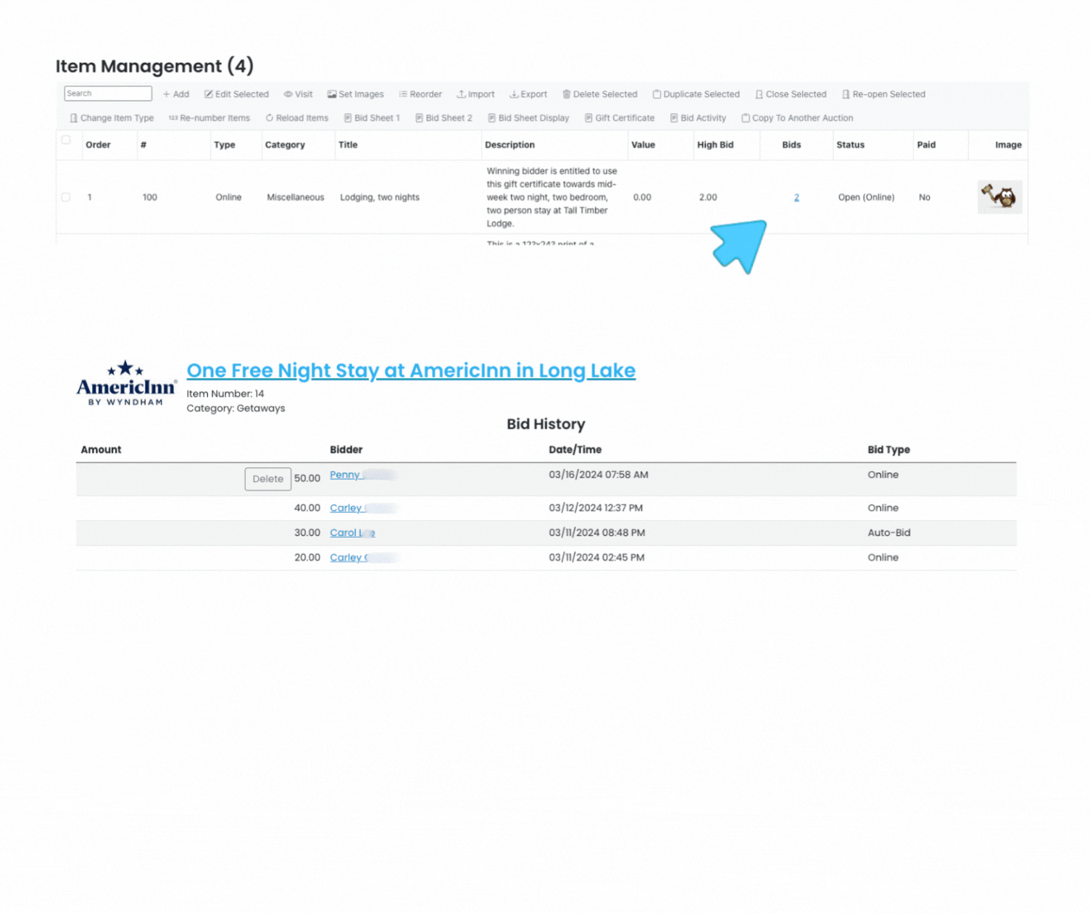Image resolution: width=1090 pixels, height=913 pixels.
Task: Click the 'Item Number: 14' text
Action: pyautogui.click(x=225, y=394)
